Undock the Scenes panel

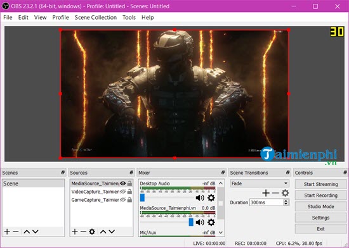[63, 172]
